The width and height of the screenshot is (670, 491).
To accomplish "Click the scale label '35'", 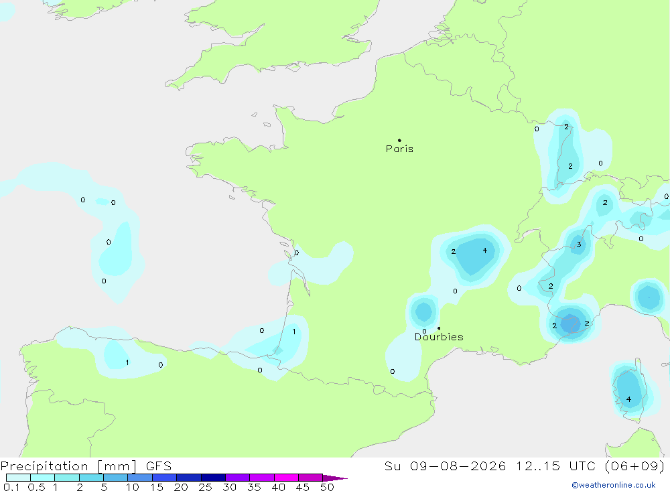I will (x=254, y=487).
